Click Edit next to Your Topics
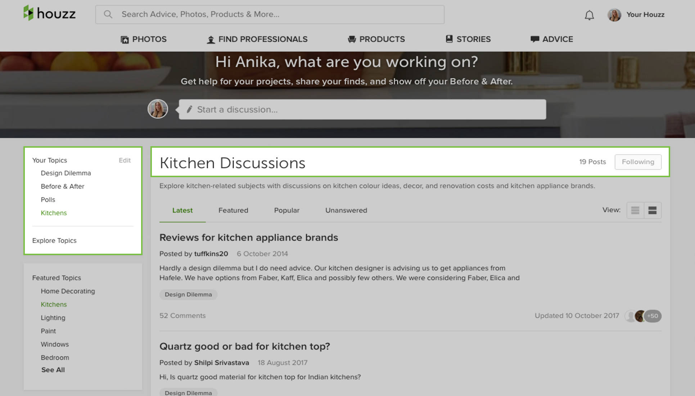Viewport: 695px width, 396px height. pyautogui.click(x=125, y=160)
